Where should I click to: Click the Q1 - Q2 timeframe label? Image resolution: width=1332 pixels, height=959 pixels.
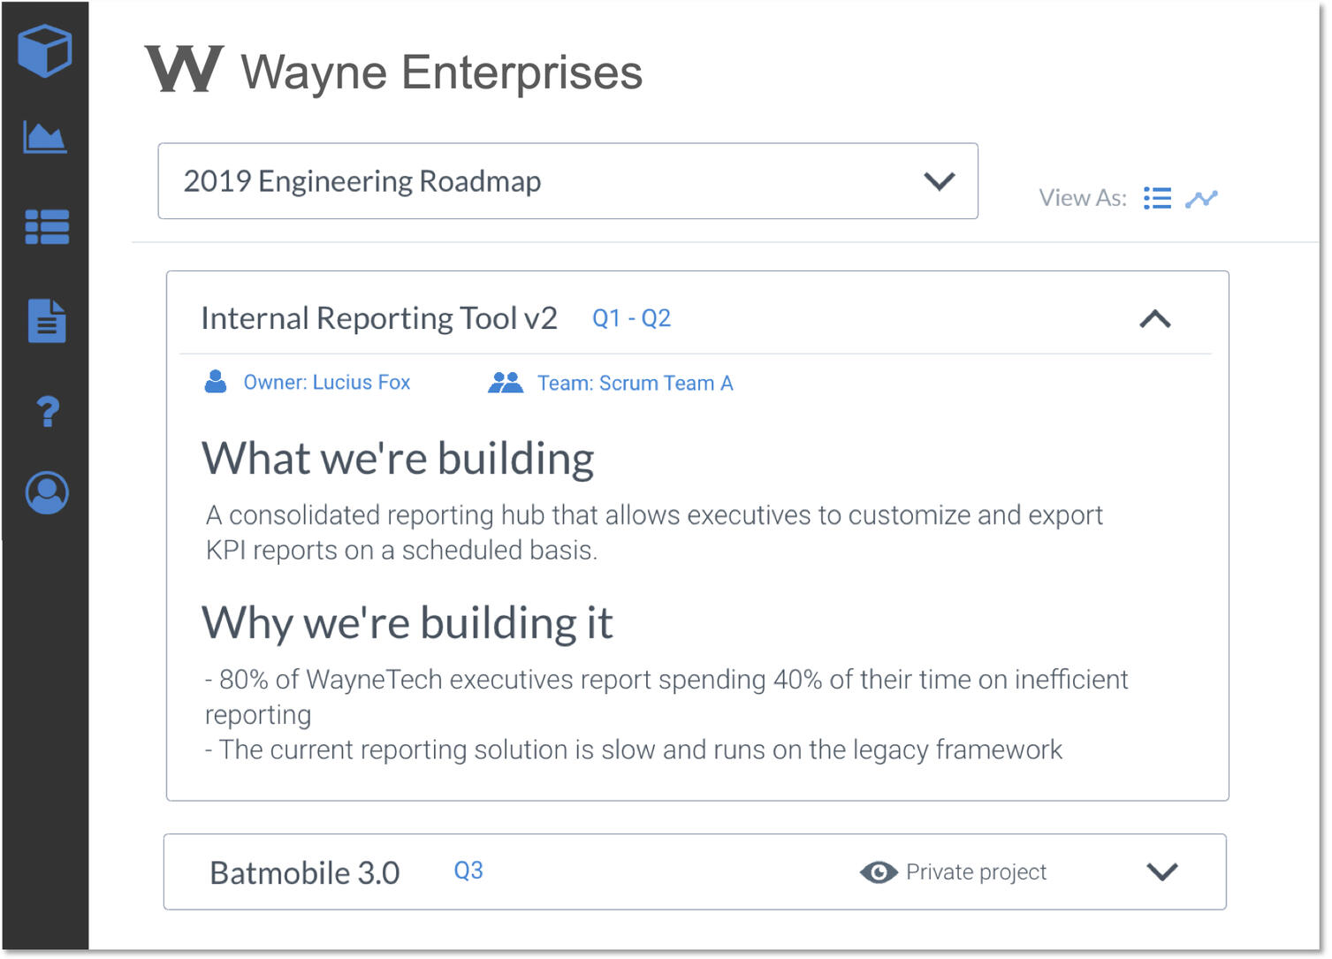point(631,318)
